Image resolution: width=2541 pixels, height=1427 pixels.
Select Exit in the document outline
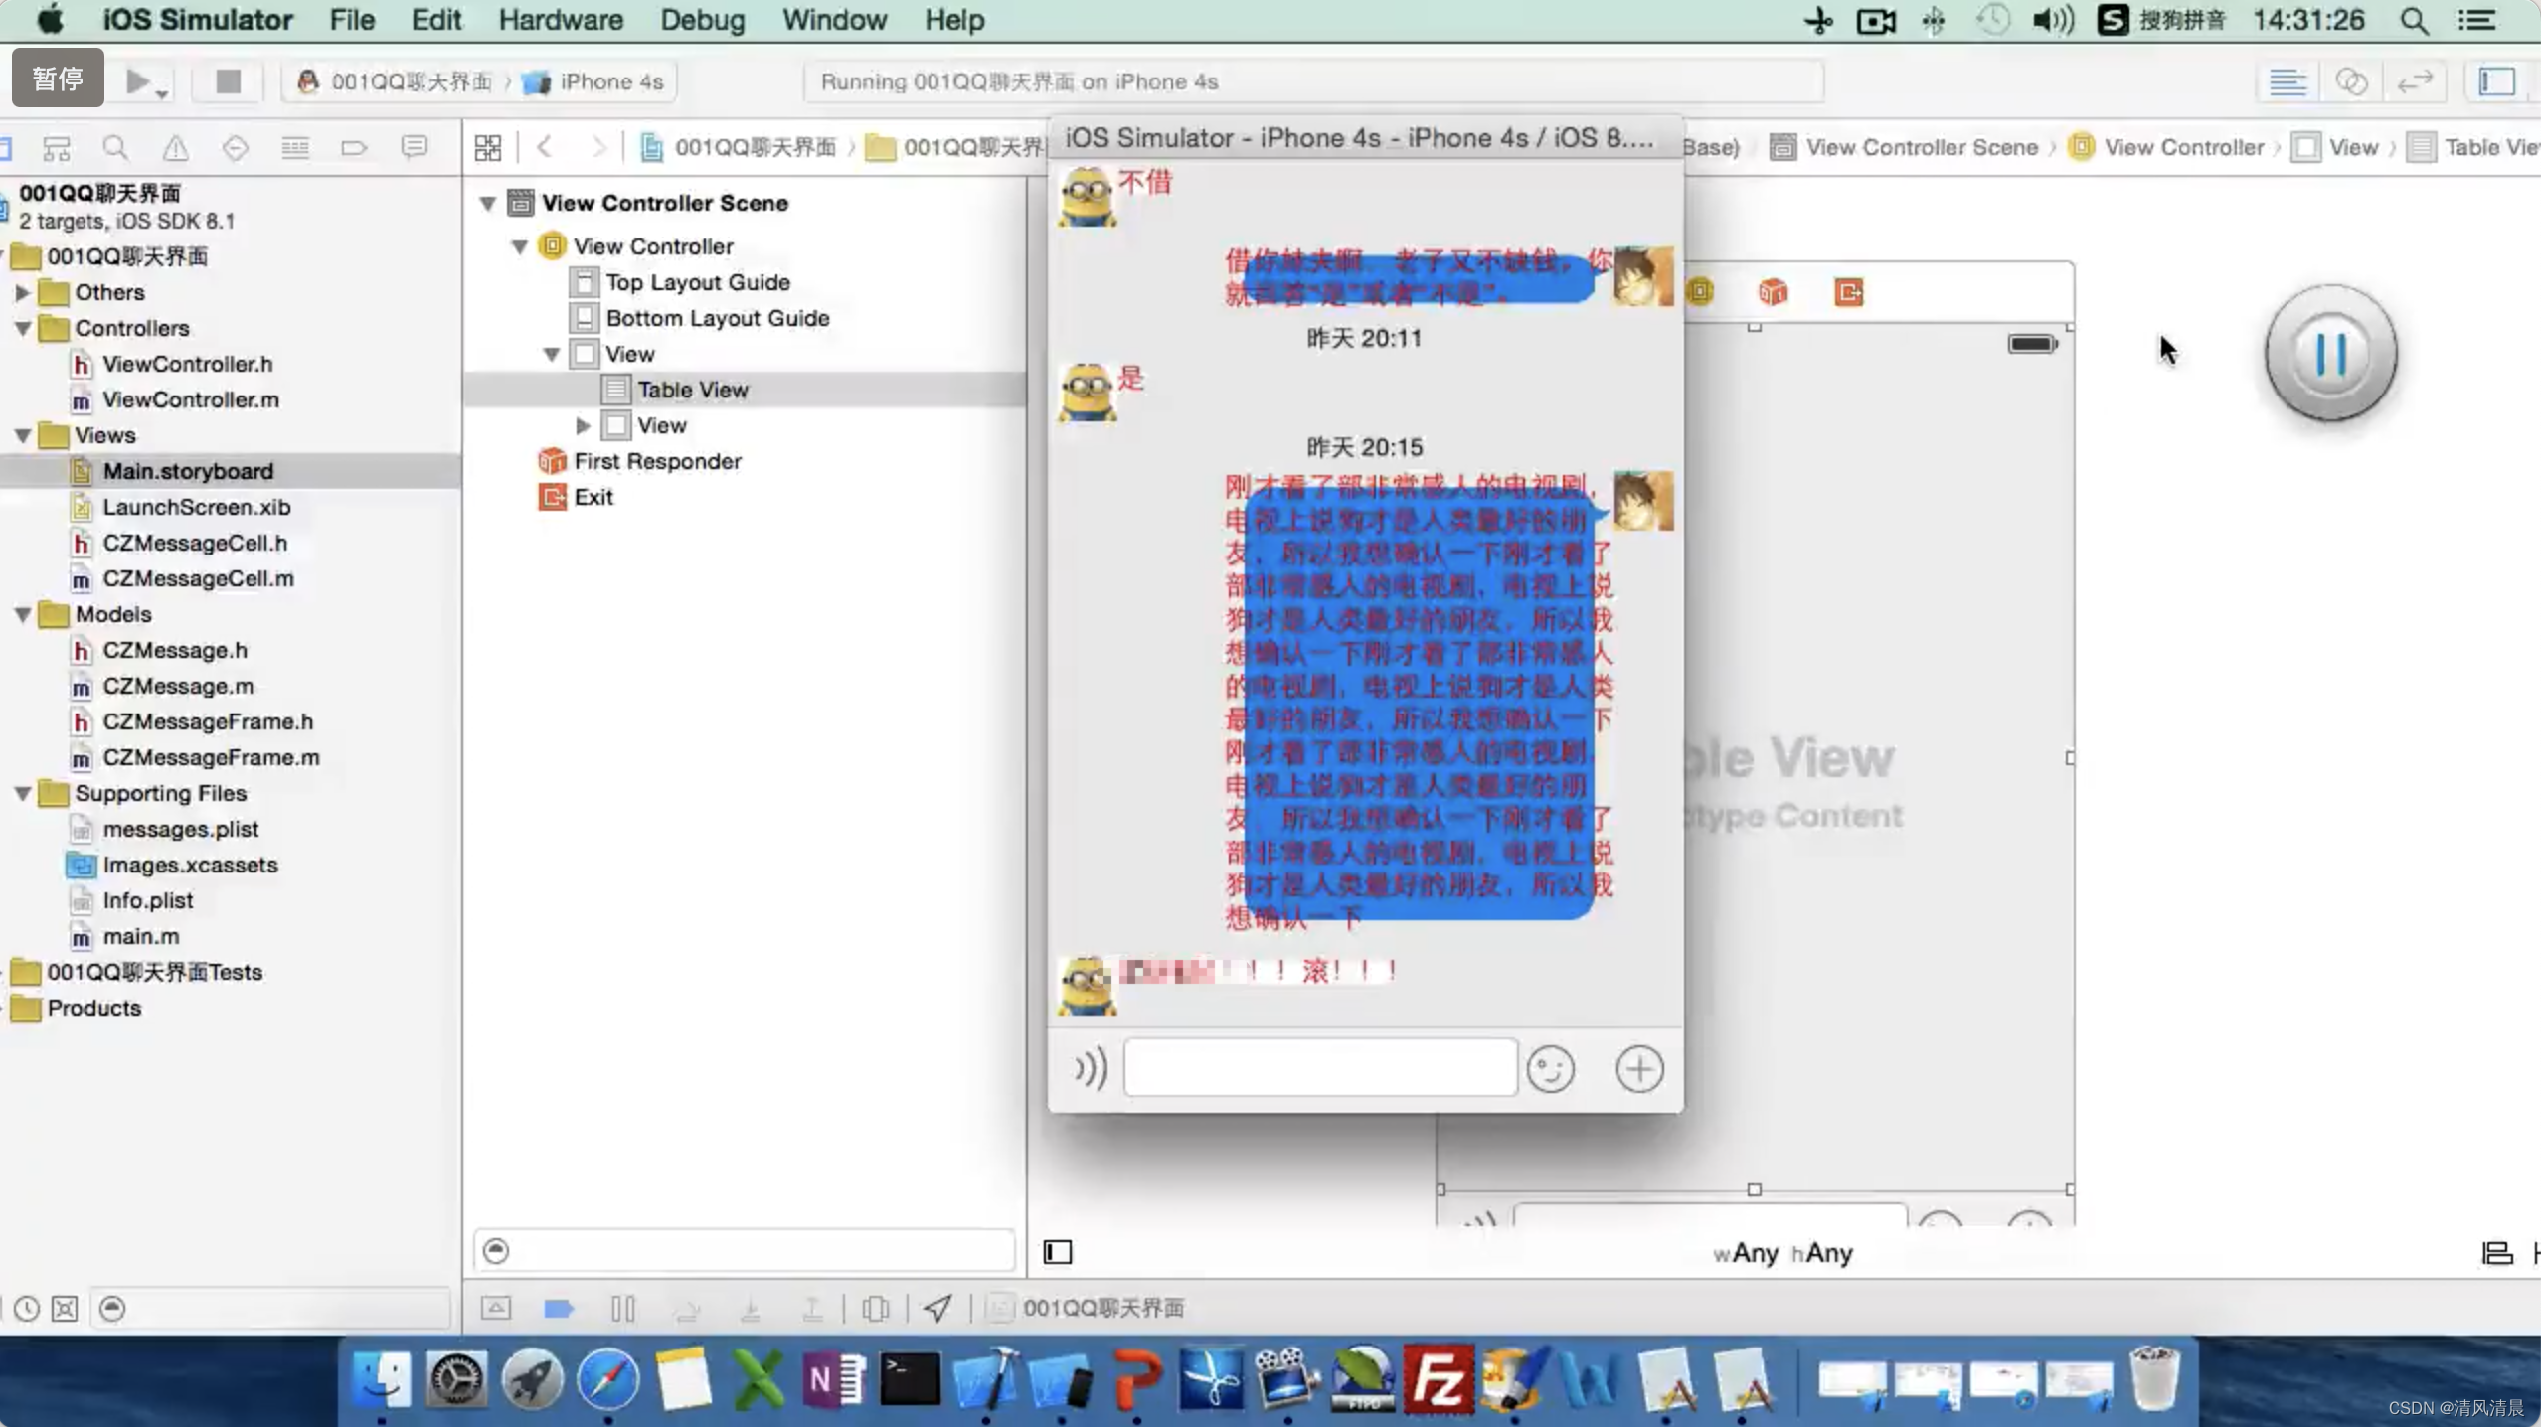[593, 497]
